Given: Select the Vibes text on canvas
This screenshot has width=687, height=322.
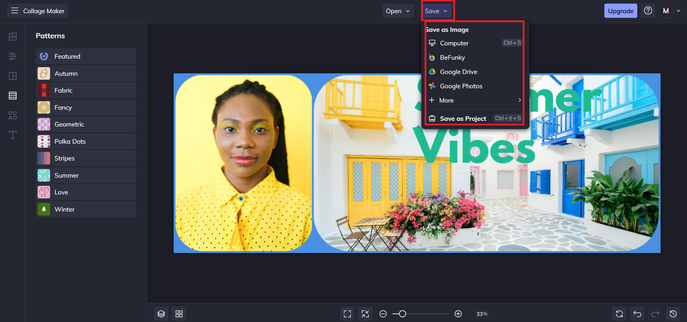Looking at the screenshot, I should tap(475, 145).
